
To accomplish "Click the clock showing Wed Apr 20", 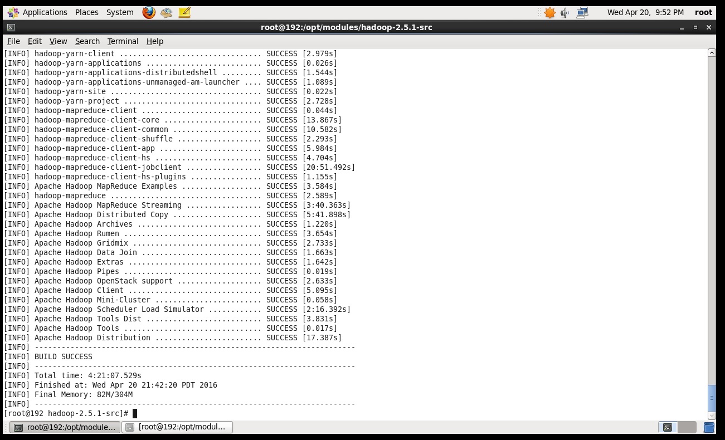I will coord(645,12).
